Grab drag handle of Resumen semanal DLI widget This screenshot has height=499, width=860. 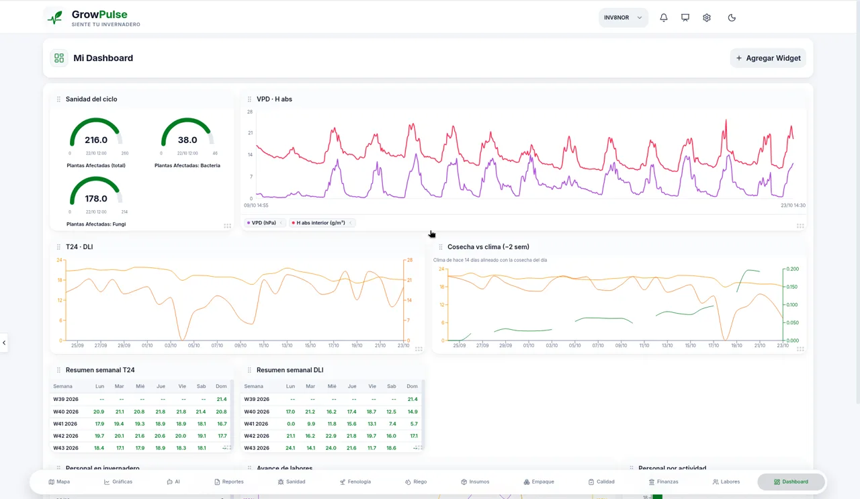(x=249, y=370)
